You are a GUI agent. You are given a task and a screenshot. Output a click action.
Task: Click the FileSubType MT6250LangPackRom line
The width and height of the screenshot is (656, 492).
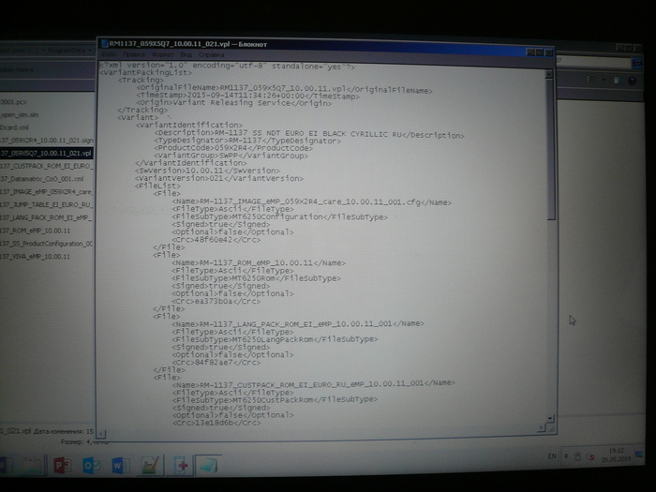pos(275,339)
